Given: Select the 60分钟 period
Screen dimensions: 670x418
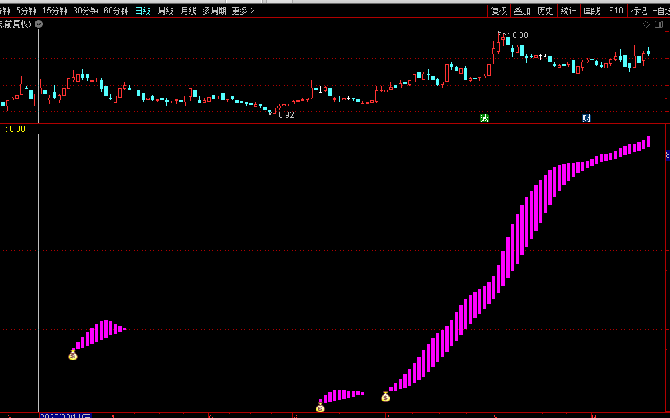Looking at the screenshot, I should point(116,11).
